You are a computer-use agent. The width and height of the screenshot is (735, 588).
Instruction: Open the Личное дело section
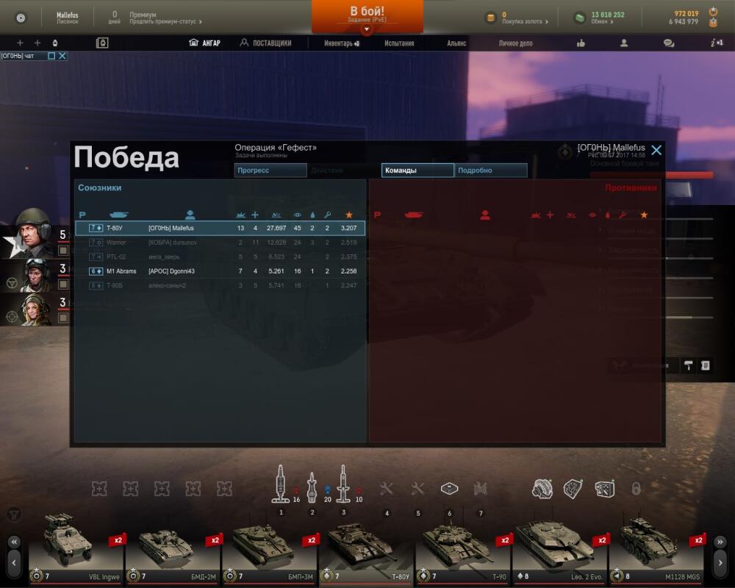click(x=515, y=43)
